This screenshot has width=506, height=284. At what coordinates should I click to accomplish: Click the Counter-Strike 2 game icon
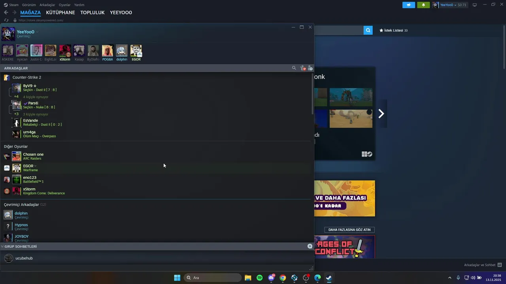7,77
